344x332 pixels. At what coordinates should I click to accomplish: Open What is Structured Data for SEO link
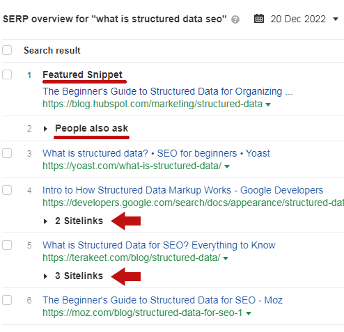coord(159,245)
